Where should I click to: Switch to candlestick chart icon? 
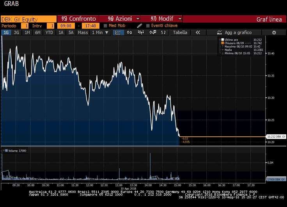[129, 32]
